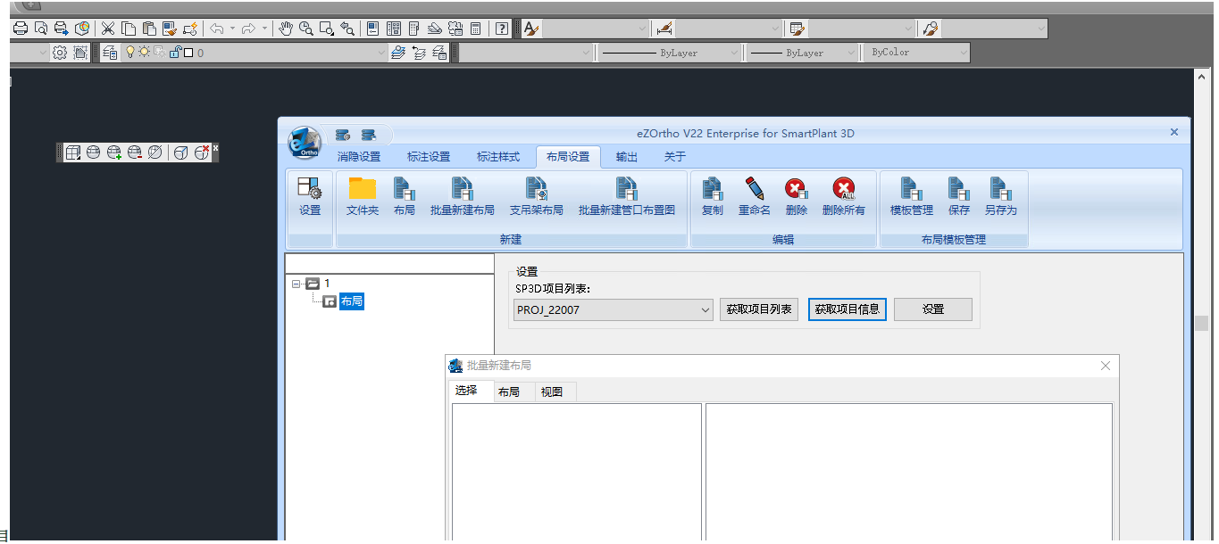Click the 获取项目信息 button
This screenshot has height=544, width=1219.
coord(847,309)
